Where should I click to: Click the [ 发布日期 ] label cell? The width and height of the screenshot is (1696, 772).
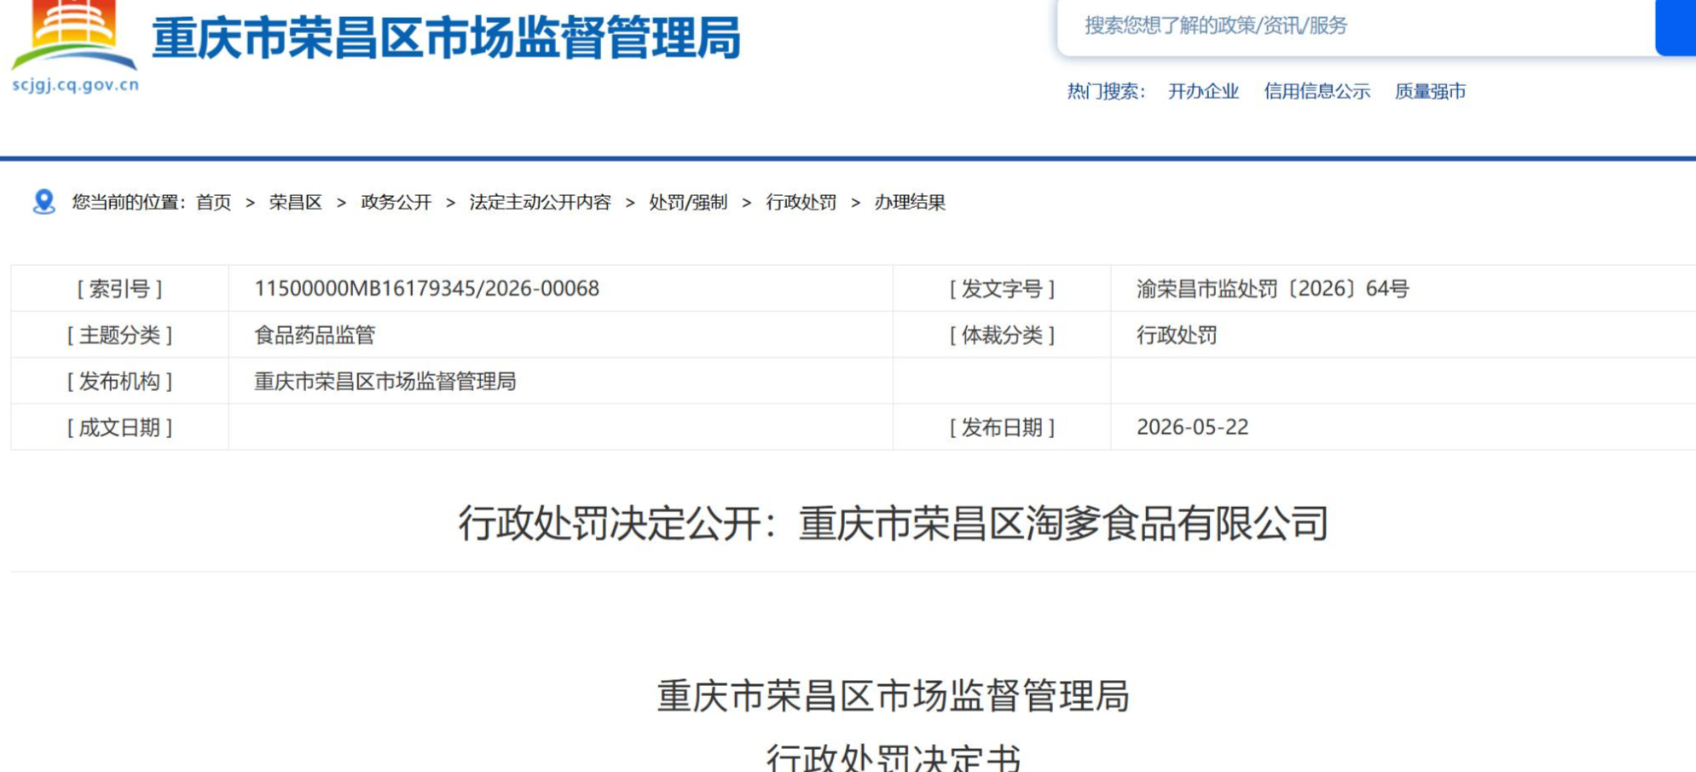click(1002, 427)
